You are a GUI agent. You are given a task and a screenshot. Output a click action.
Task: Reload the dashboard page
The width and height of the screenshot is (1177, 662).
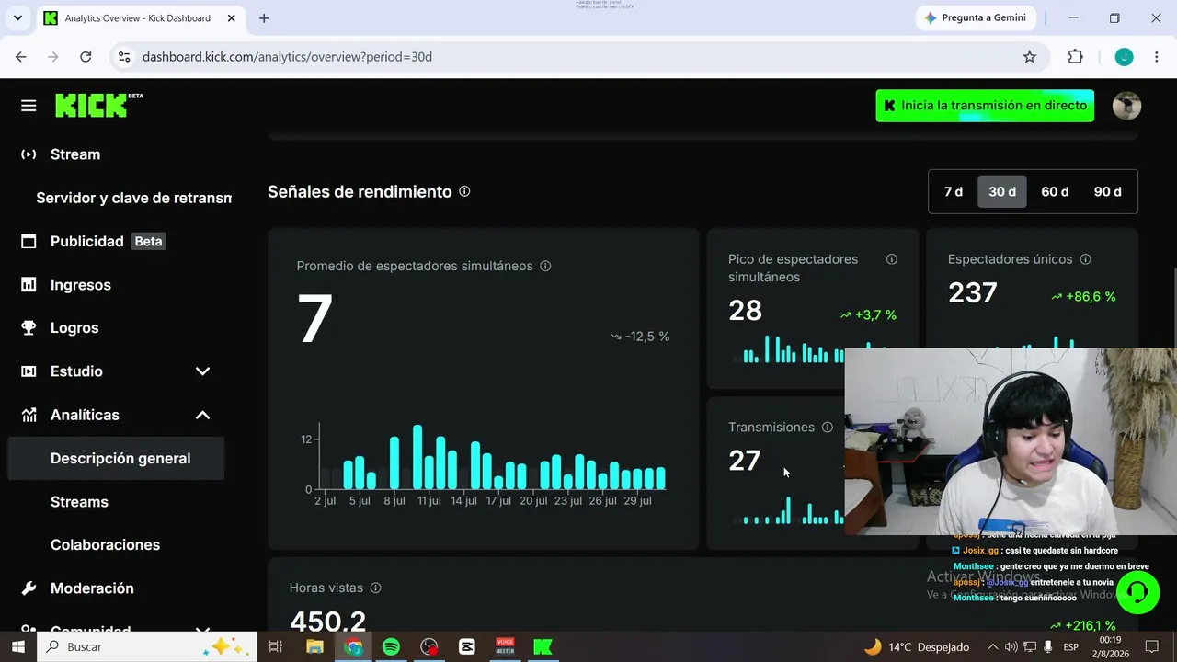pos(86,57)
